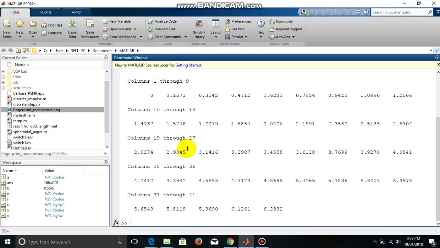Click Community link

point(281,21)
